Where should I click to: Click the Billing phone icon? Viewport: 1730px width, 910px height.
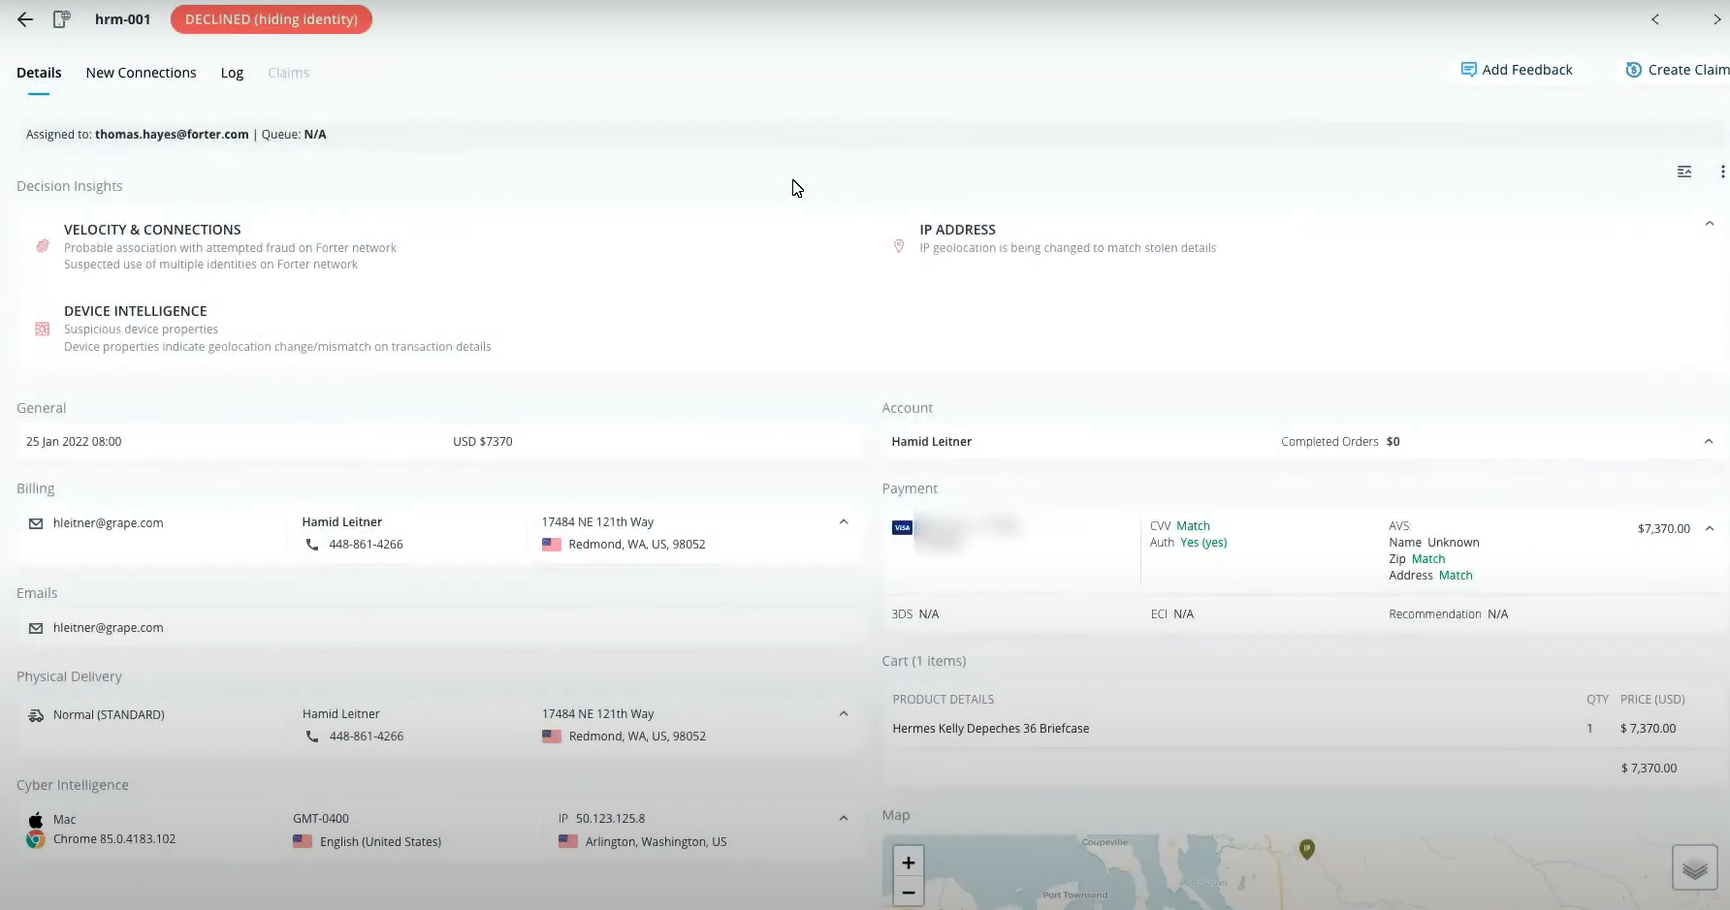312,545
